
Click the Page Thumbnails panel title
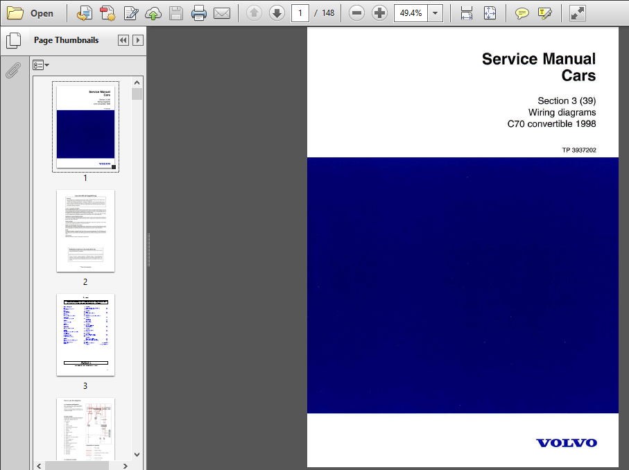[x=66, y=40]
